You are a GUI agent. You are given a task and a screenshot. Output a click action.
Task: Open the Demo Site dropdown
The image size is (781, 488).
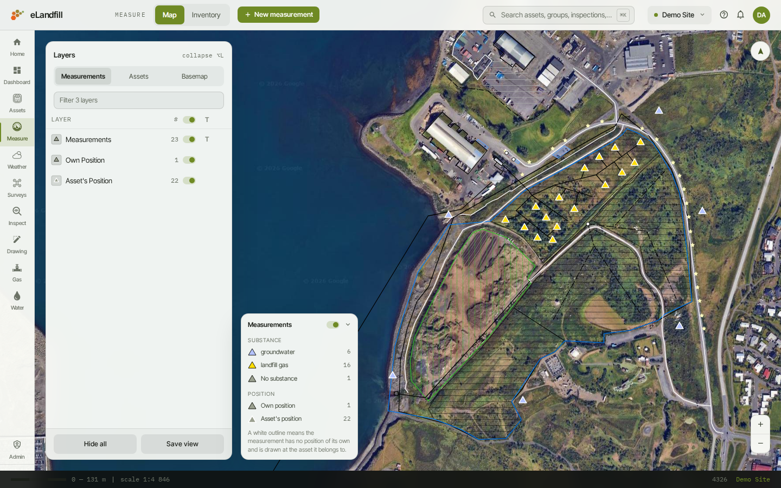pos(679,15)
